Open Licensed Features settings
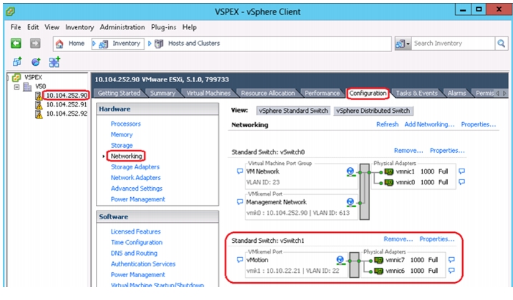This screenshot has width=513, height=300. coord(135,231)
